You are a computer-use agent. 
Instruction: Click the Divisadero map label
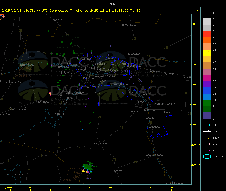(54, 20)
